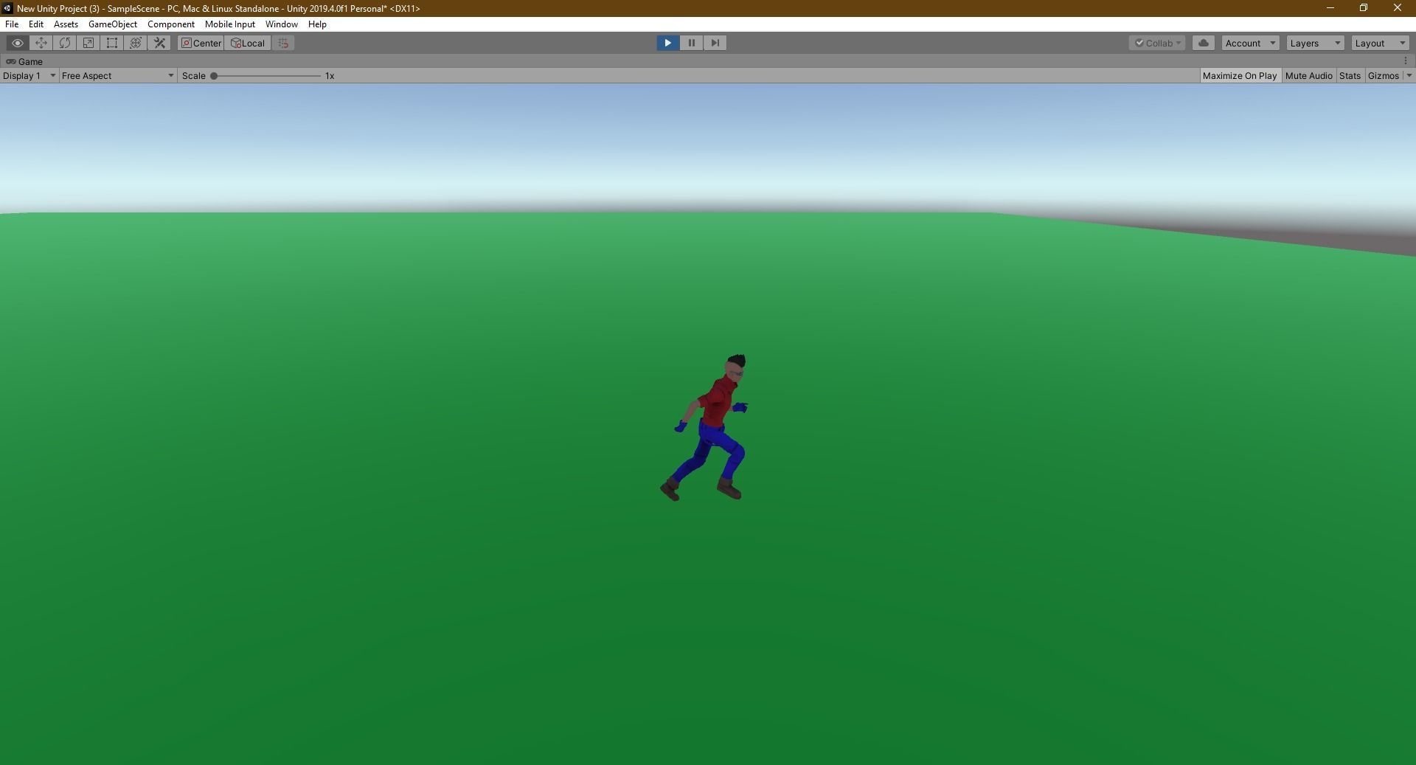Open the Window menu
The image size is (1416, 765).
tap(282, 24)
